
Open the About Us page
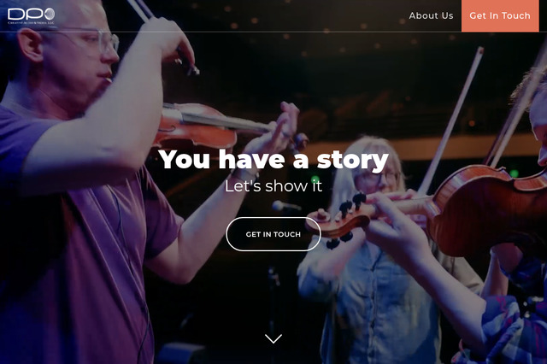click(x=431, y=15)
